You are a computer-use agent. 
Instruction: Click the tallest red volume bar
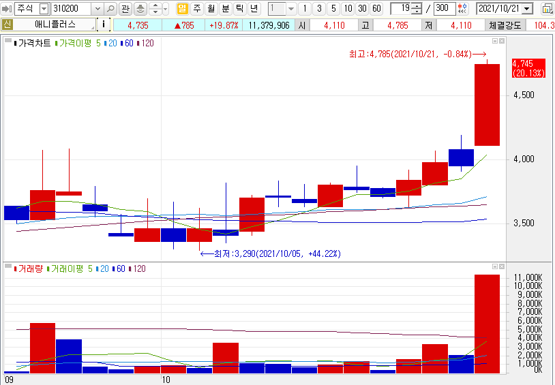pos(487,324)
